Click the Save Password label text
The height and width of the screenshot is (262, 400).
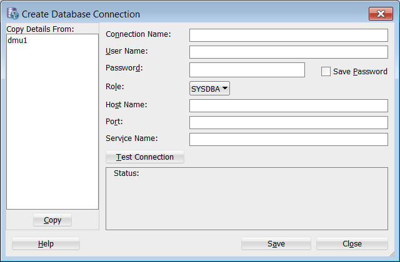click(x=360, y=72)
